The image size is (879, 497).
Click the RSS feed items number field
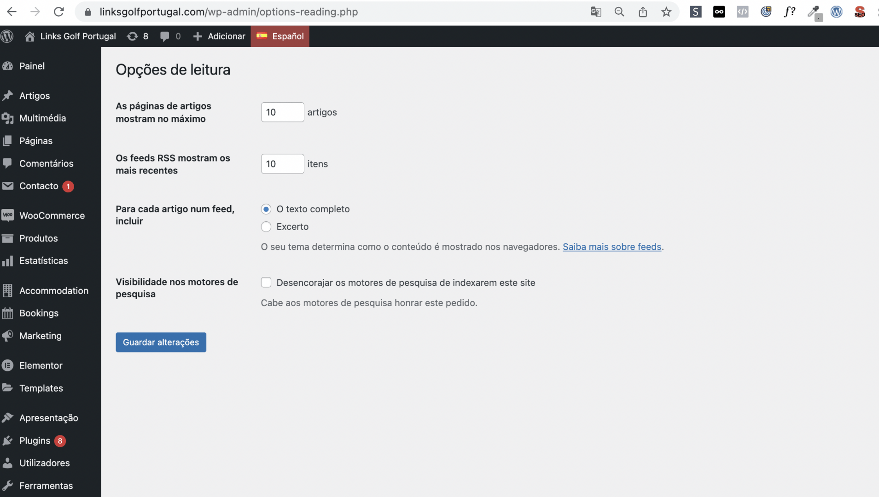(x=283, y=164)
